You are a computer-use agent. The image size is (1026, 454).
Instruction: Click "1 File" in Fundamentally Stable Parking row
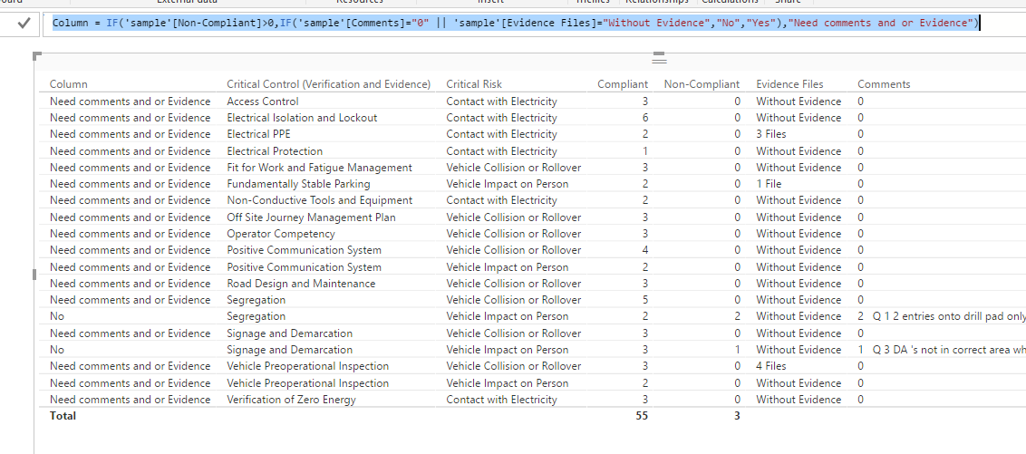click(x=769, y=184)
